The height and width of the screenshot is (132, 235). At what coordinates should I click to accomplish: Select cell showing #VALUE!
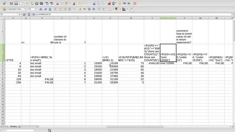pos(152,63)
